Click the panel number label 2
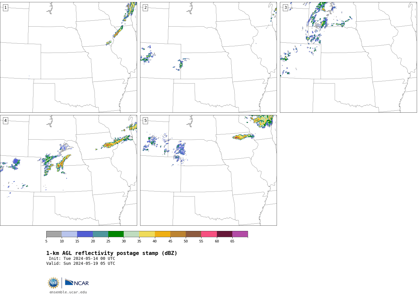The image size is (420, 296). (x=145, y=8)
